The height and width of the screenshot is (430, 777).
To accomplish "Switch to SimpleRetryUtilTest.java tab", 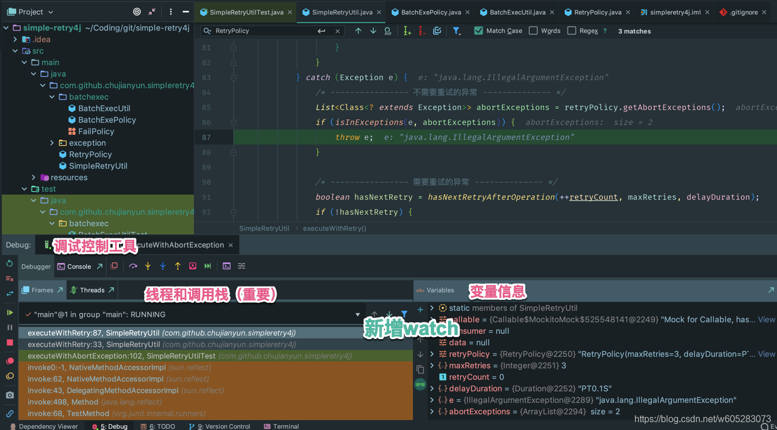I will [x=246, y=12].
